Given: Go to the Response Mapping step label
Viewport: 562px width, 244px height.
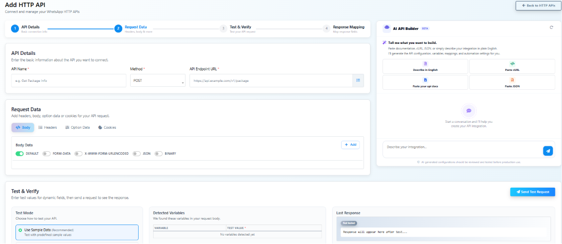Looking at the screenshot, I should point(349,27).
